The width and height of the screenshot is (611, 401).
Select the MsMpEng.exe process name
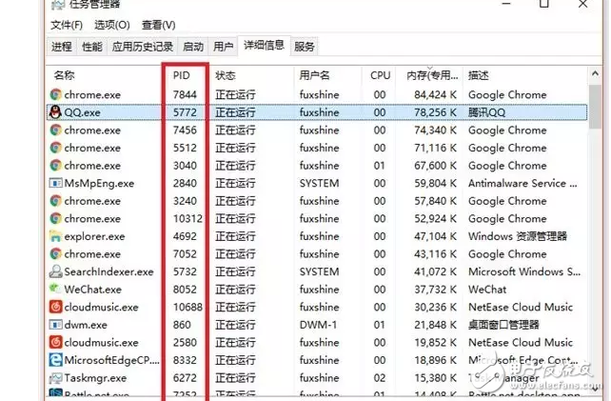[x=99, y=183]
